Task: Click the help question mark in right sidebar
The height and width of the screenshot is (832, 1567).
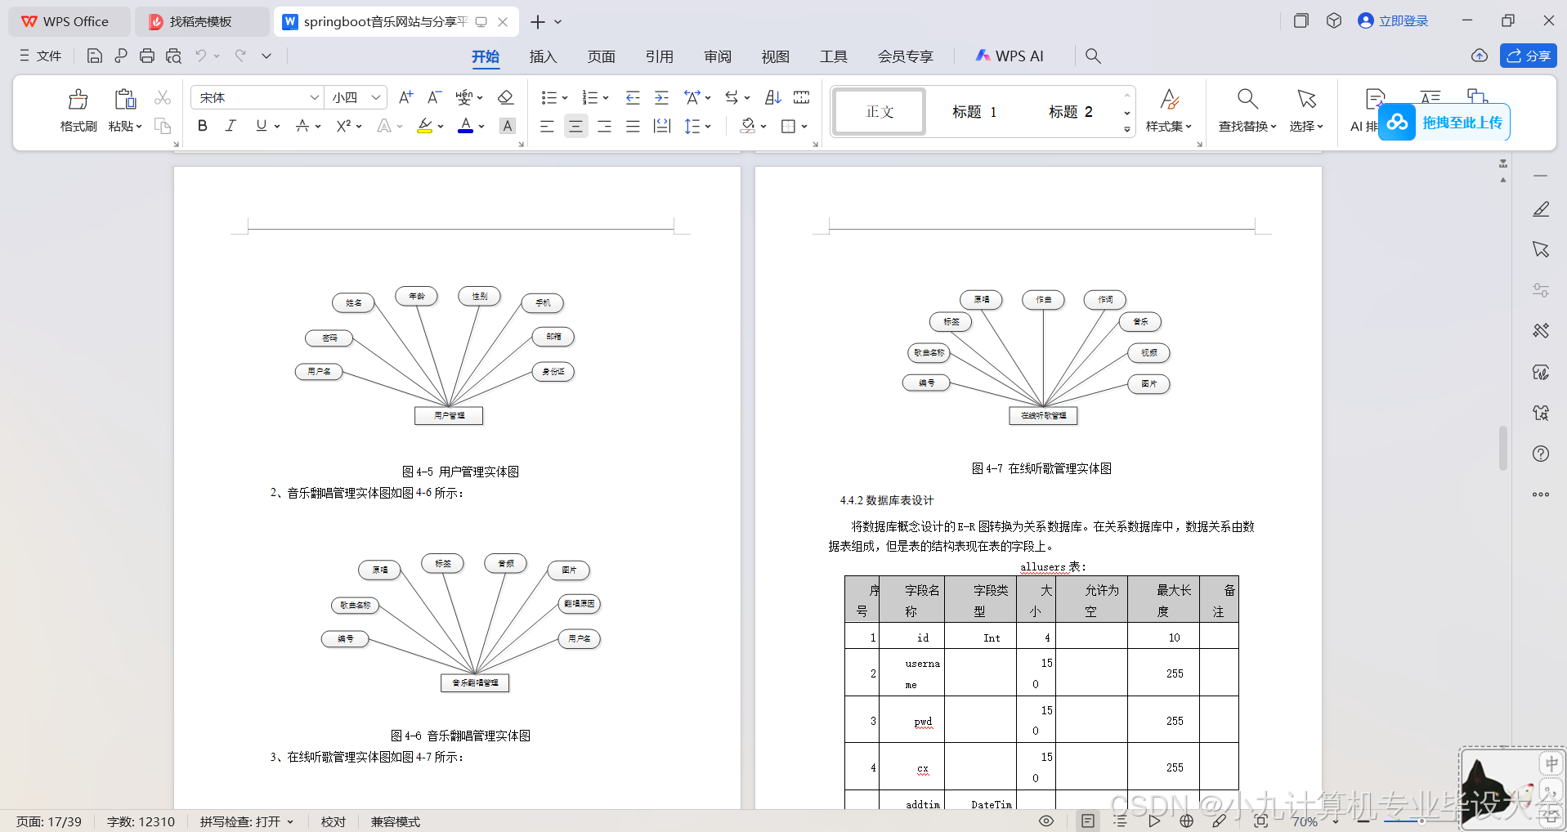Action: (x=1541, y=454)
